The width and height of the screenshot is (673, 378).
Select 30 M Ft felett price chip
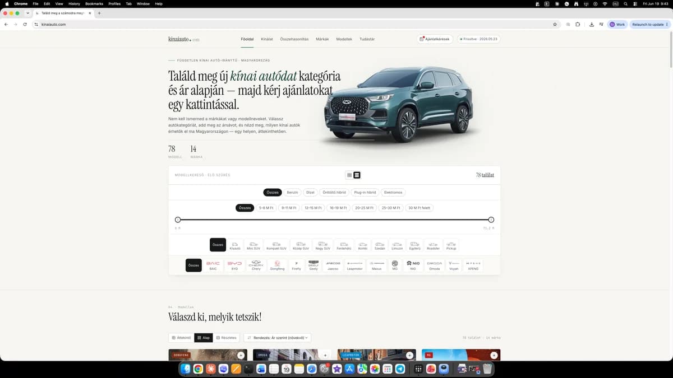point(419,208)
